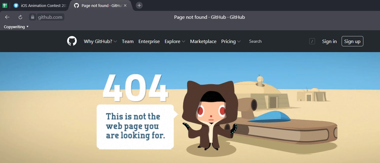Click the large 404 heading

(x=135, y=88)
